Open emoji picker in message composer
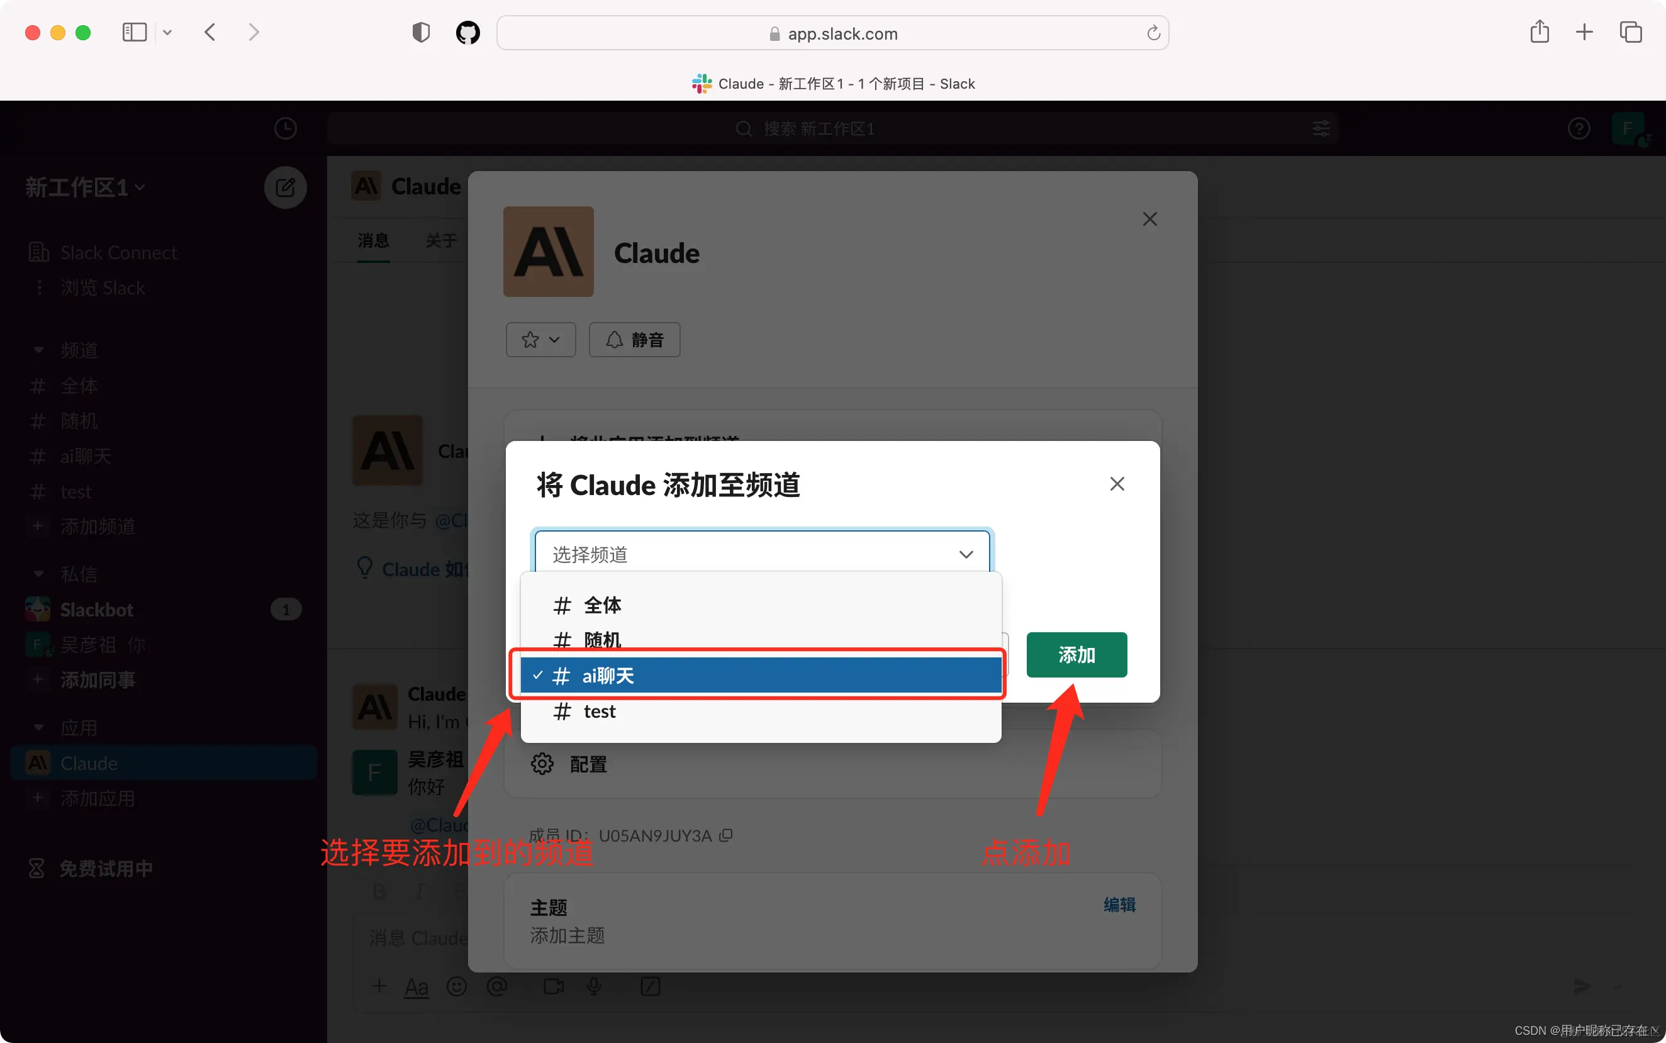The width and height of the screenshot is (1666, 1043). tap(457, 986)
